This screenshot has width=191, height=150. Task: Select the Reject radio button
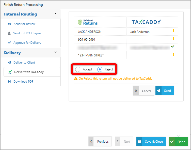tap(100, 69)
